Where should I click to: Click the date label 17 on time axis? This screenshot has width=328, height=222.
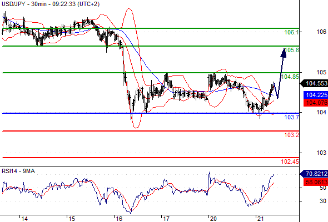[166, 219]
